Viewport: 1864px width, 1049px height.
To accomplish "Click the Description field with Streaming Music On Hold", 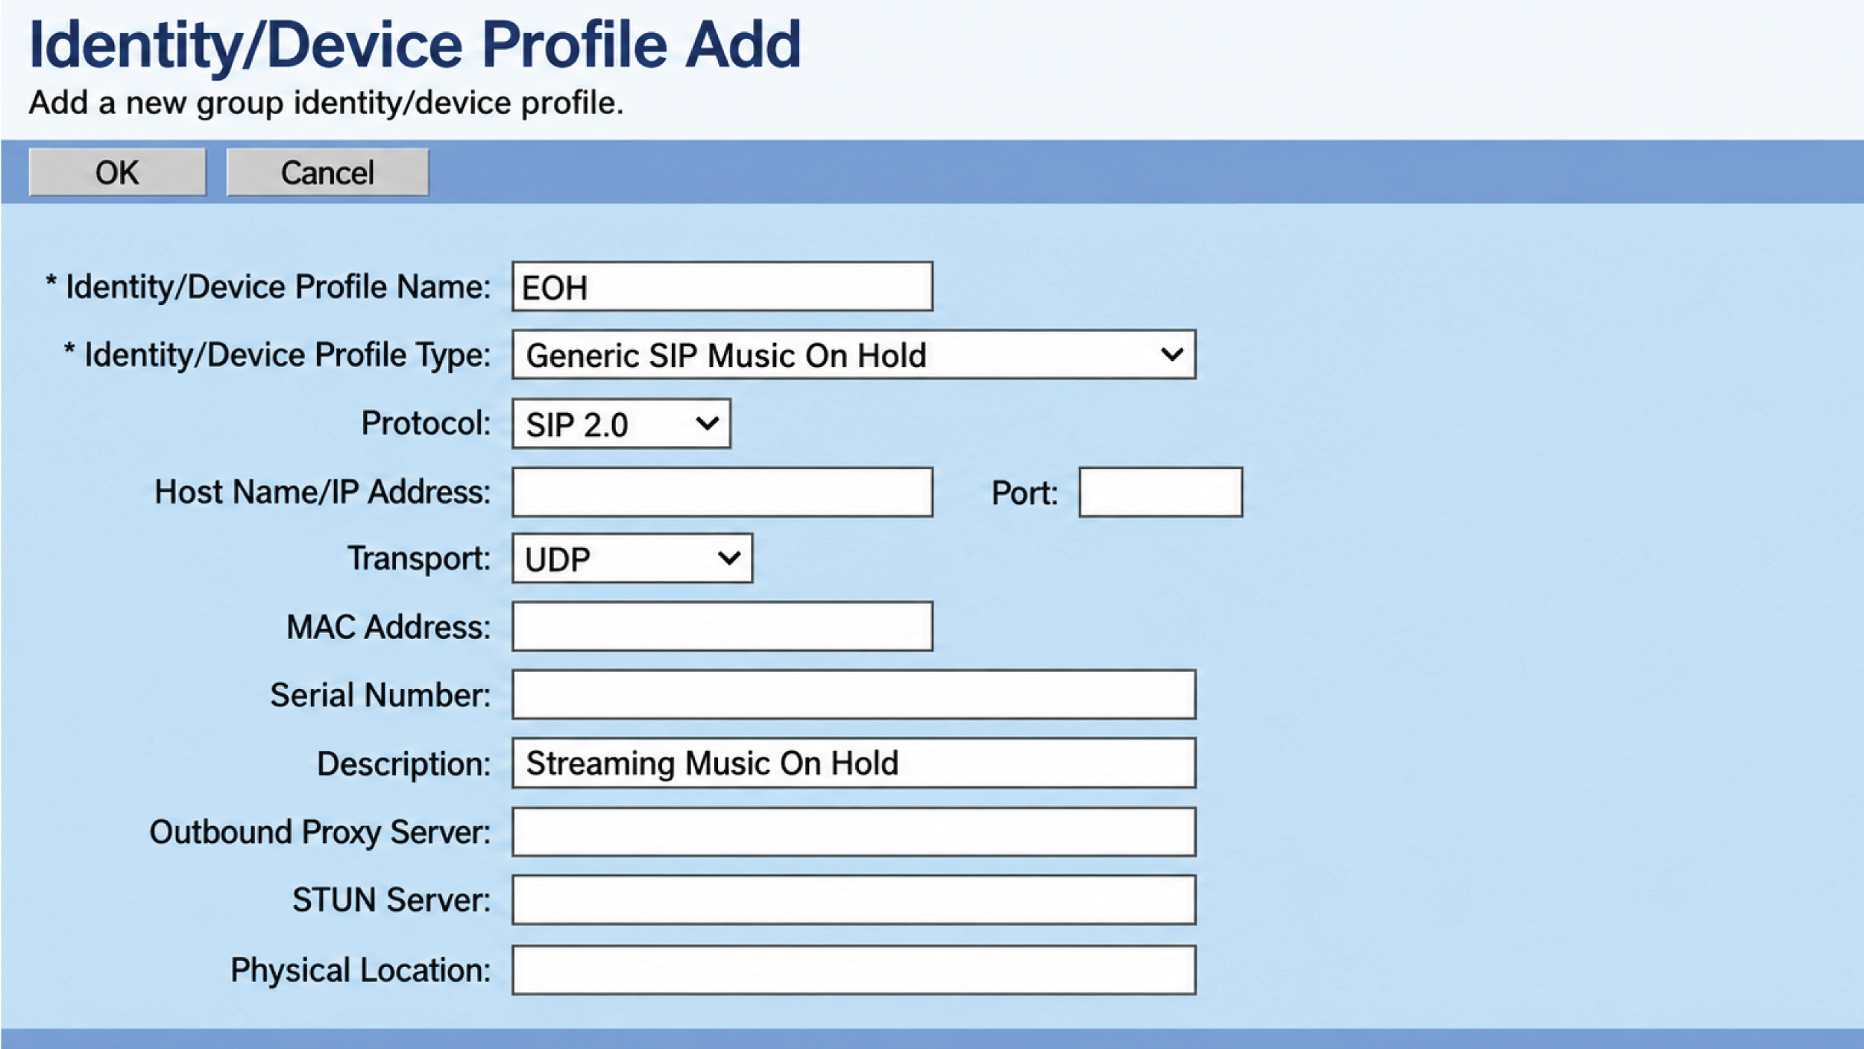I will pyautogui.click(x=854, y=763).
